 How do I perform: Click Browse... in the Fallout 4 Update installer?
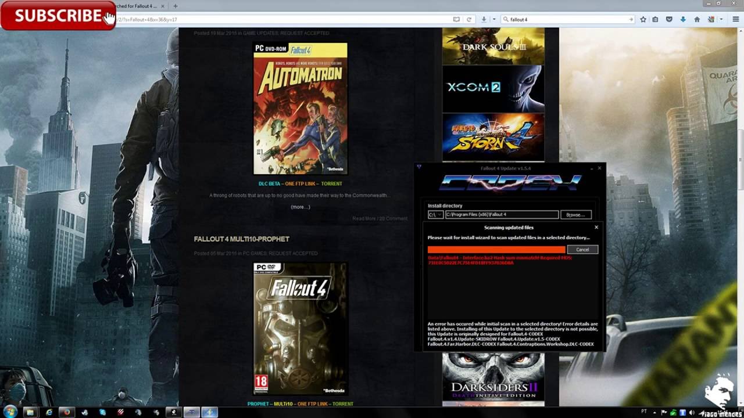[x=575, y=215]
